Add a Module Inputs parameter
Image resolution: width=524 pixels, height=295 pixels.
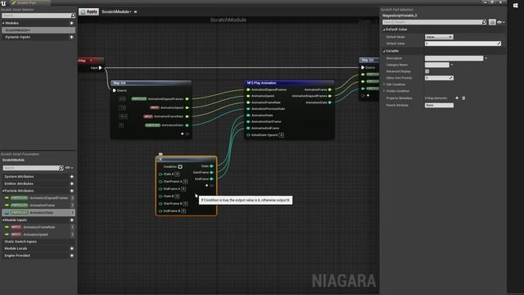71,220
